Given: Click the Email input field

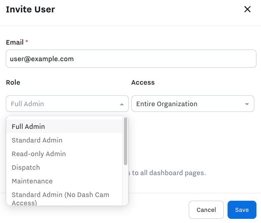Looking at the screenshot, I should click(x=131, y=59).
